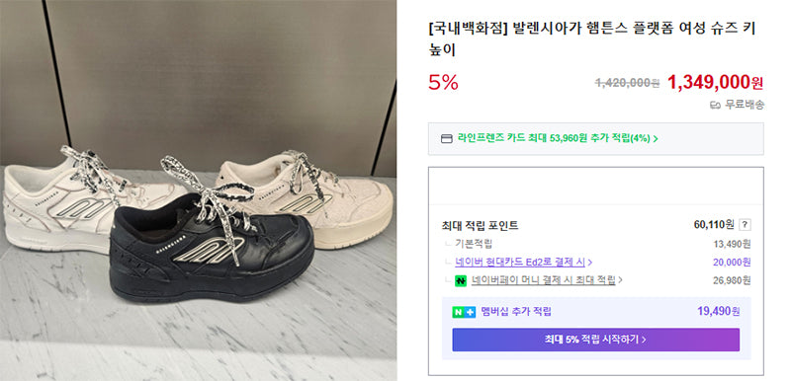Click the discounted price 1,349,000원
The width and height of the screenshot is (791, 381).
[715, 82]
